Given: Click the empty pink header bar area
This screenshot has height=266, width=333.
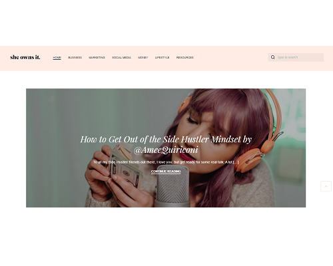Looking at the screenshot, I should [231, 58].
